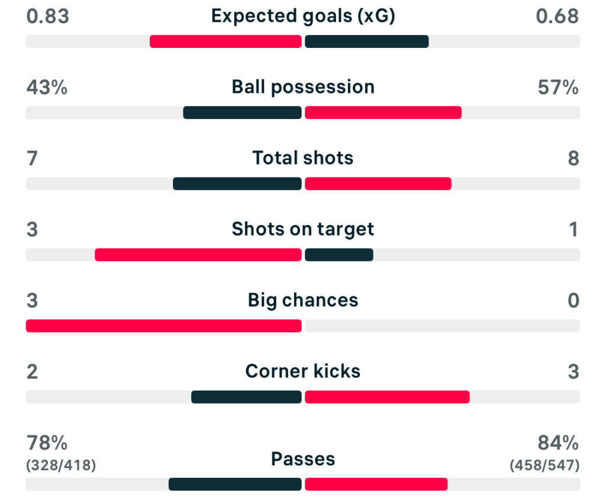The image size is (606, 502).
Task: Select the Big chances label
Action: 303,300
